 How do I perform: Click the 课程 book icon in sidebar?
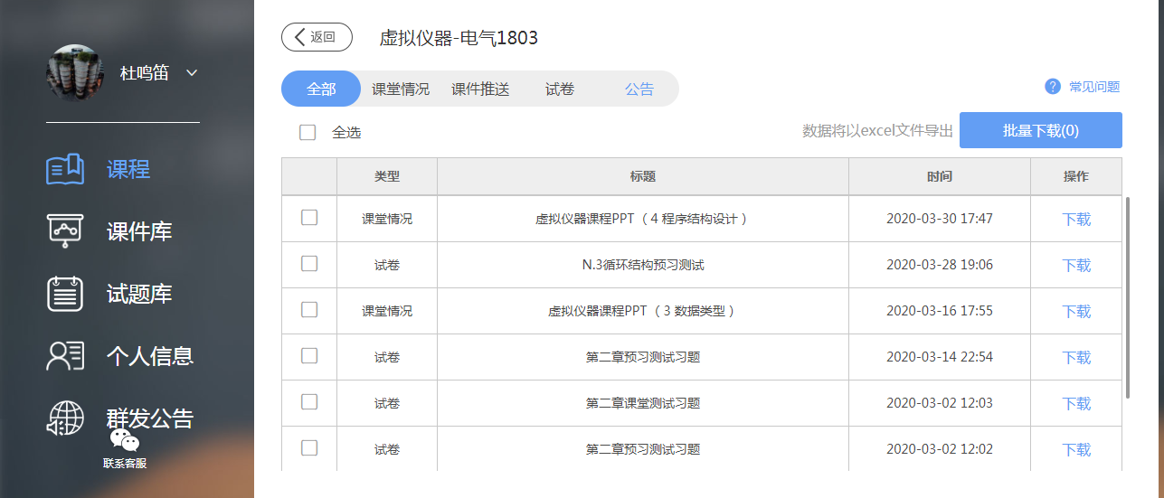pyautogui.click(x=65, y=169)
